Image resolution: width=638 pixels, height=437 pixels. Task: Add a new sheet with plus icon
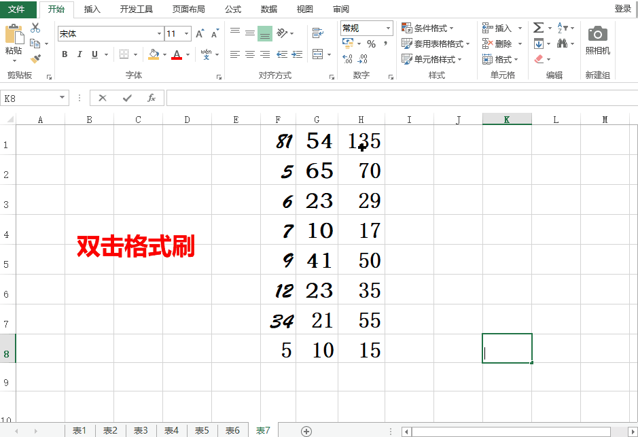pyautogui.click(x=306, y=432)
